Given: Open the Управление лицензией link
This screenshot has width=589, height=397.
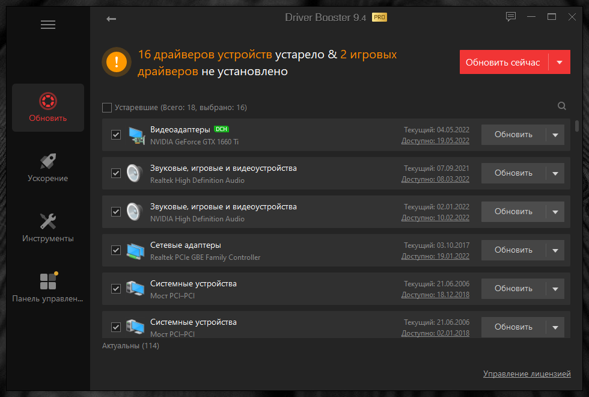Looking at the screenshot, I should click(x=527, y=374).
